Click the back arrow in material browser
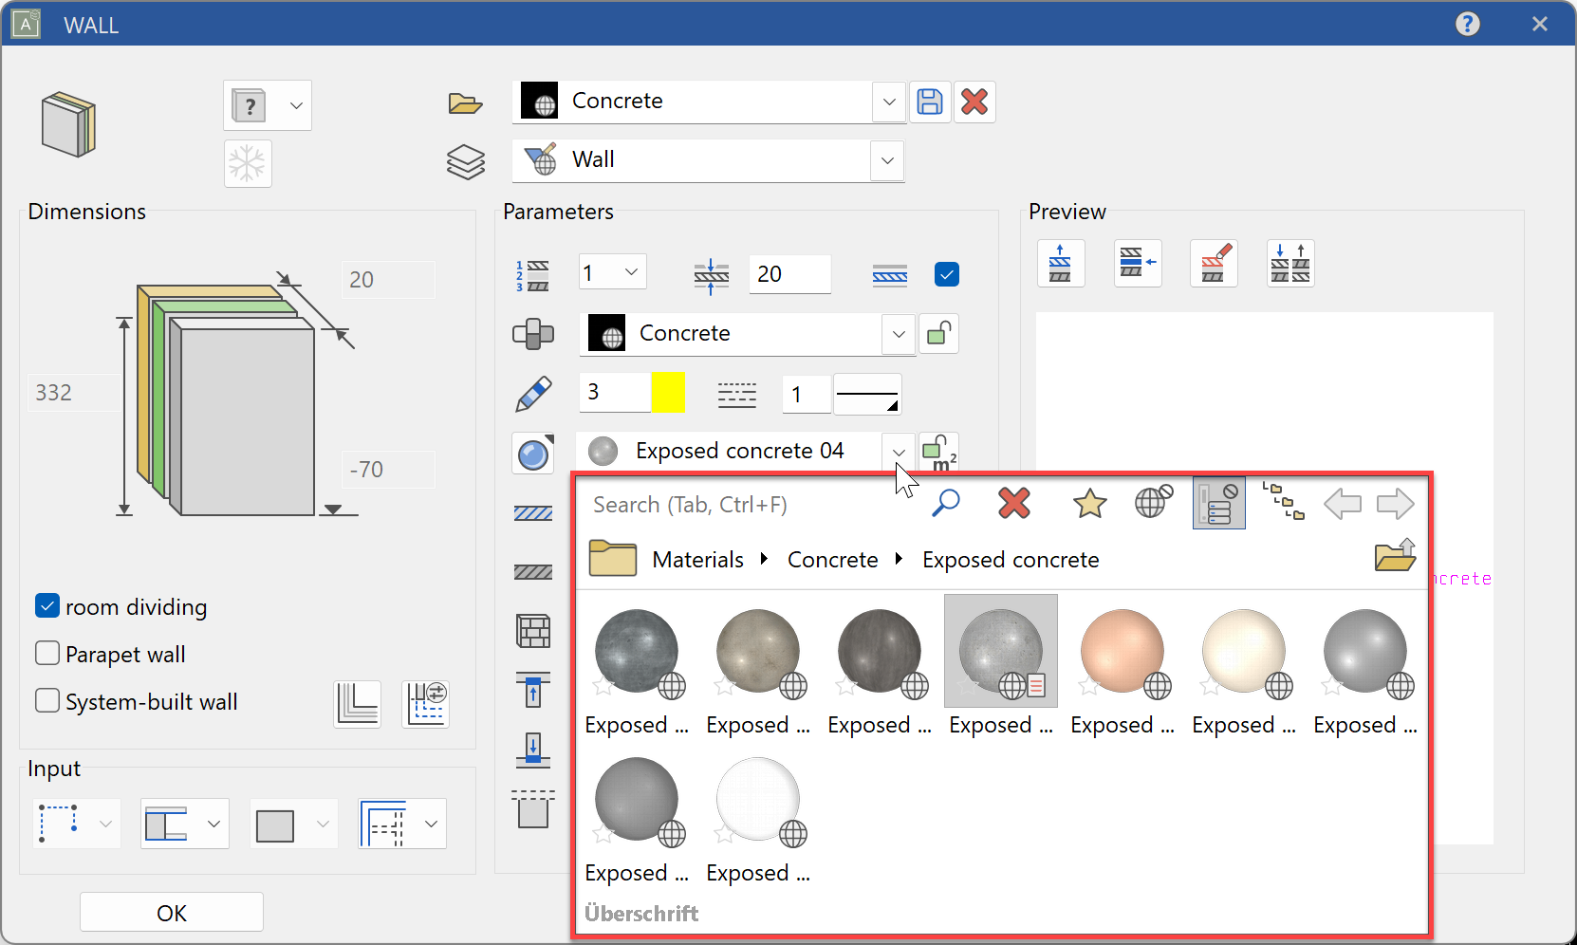Image resolution: width=1577 pixels, height=945 pixels. [x=1342, y=504]
